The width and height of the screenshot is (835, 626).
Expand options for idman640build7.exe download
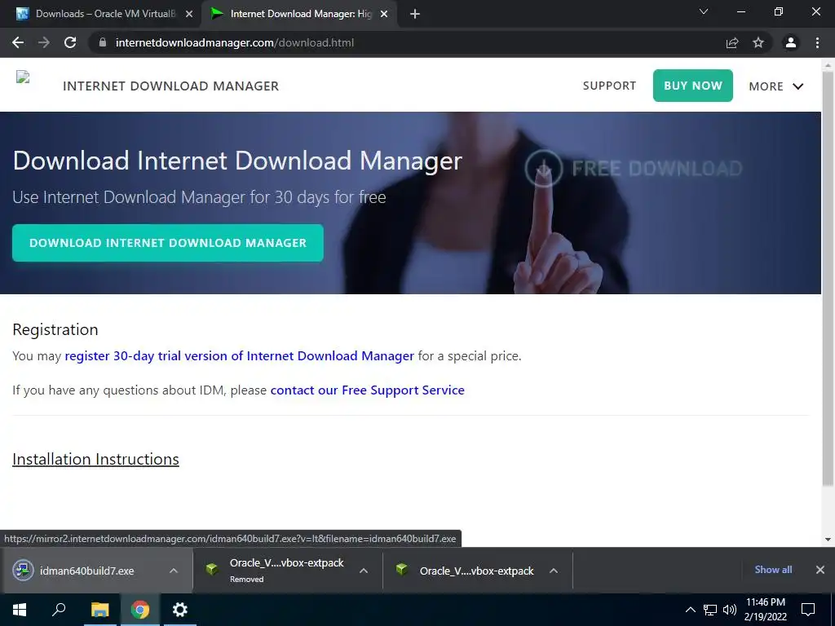pos(174,571)
